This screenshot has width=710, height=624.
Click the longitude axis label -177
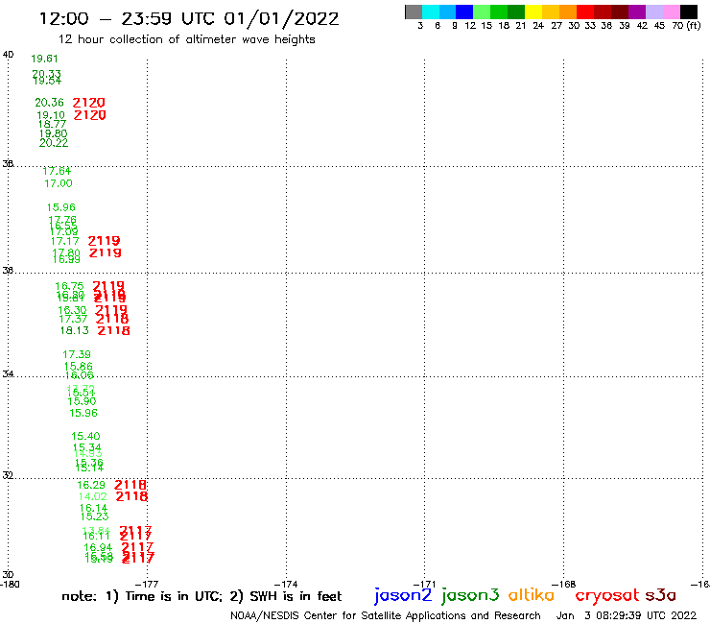[x=147, y=585]
